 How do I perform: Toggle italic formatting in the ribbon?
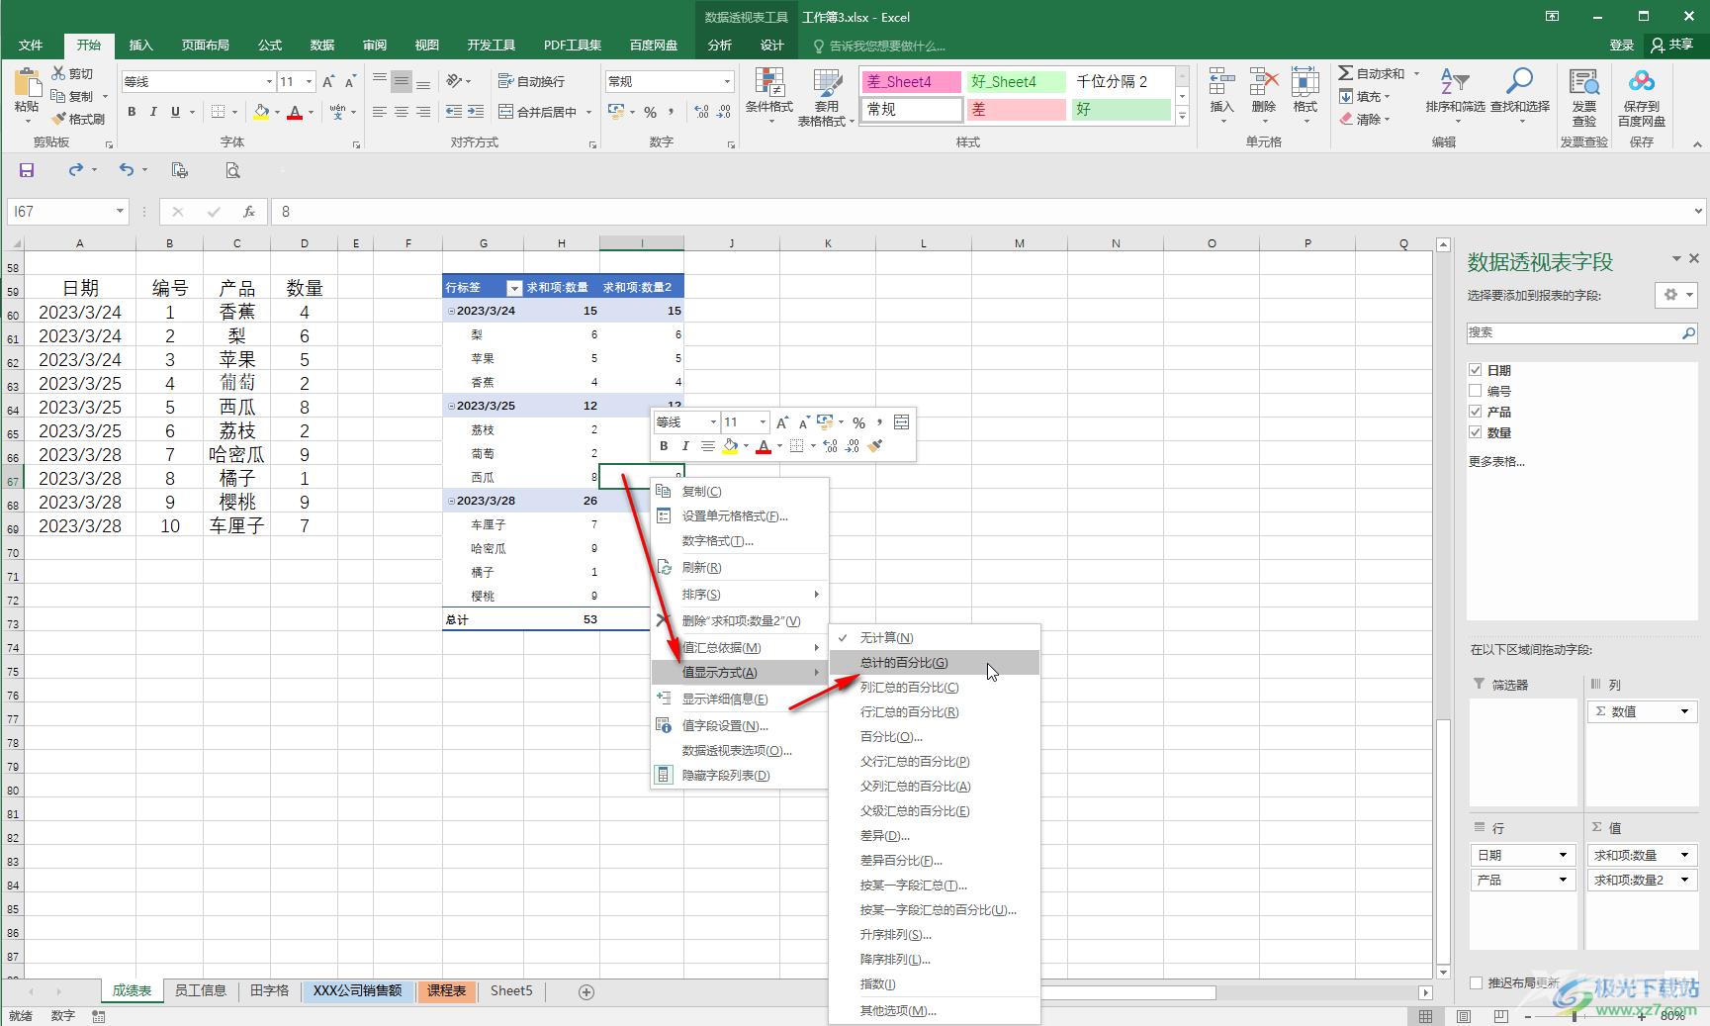click(153, 112)
